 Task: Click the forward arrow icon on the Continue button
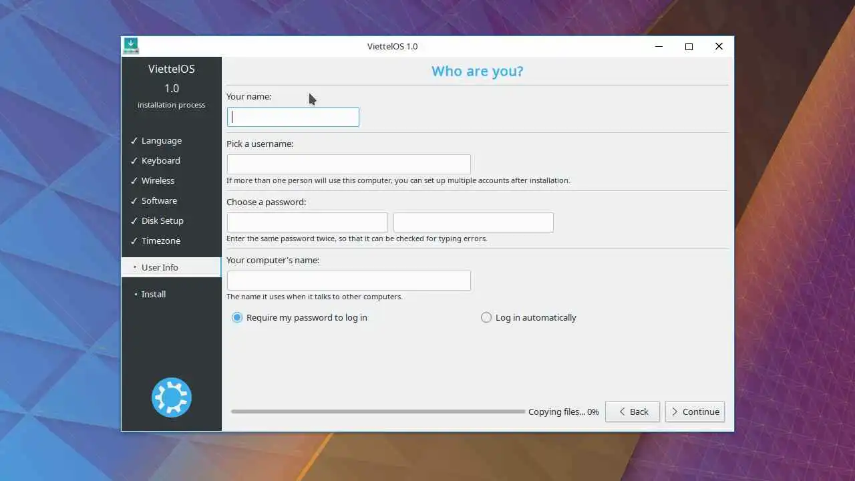click(675, 412)
